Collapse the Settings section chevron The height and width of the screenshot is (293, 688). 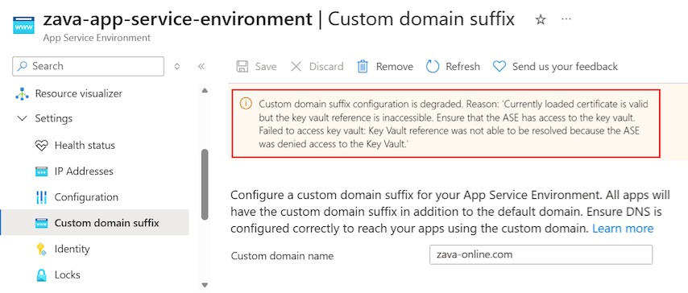(x=22, y=118)
